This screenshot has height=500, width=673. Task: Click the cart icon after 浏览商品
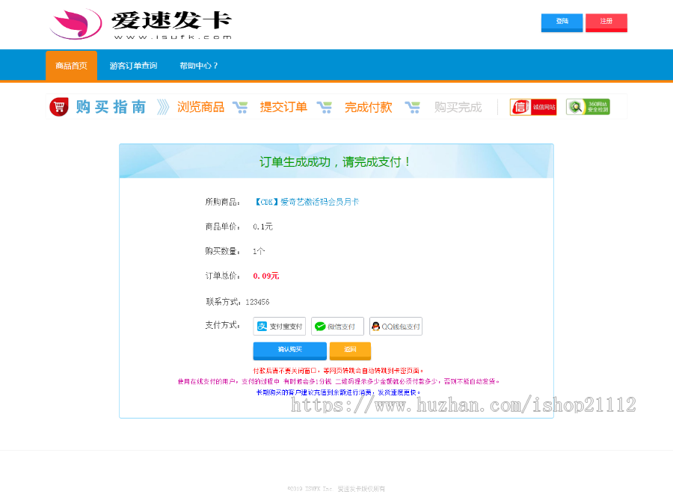coord(240,107)
